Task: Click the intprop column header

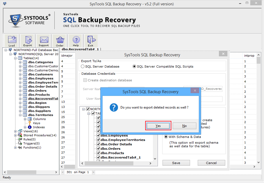Action: 249,56
